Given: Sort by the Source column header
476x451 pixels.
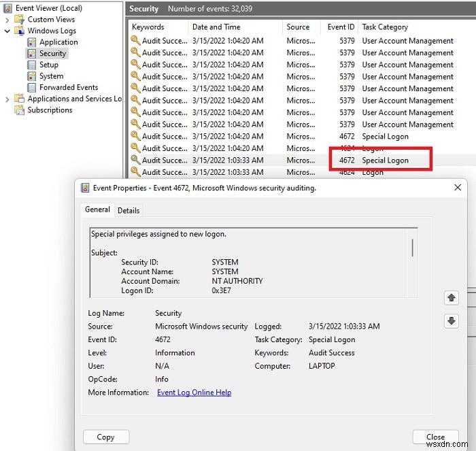Looking at the screenshot, I should pyautogui.click(x=301, y=27).
